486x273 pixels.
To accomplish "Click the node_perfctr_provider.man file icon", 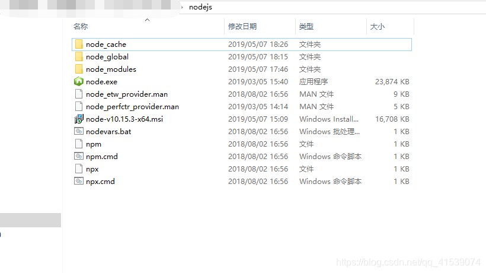I will pyautogui.click(x=79, y=106).
